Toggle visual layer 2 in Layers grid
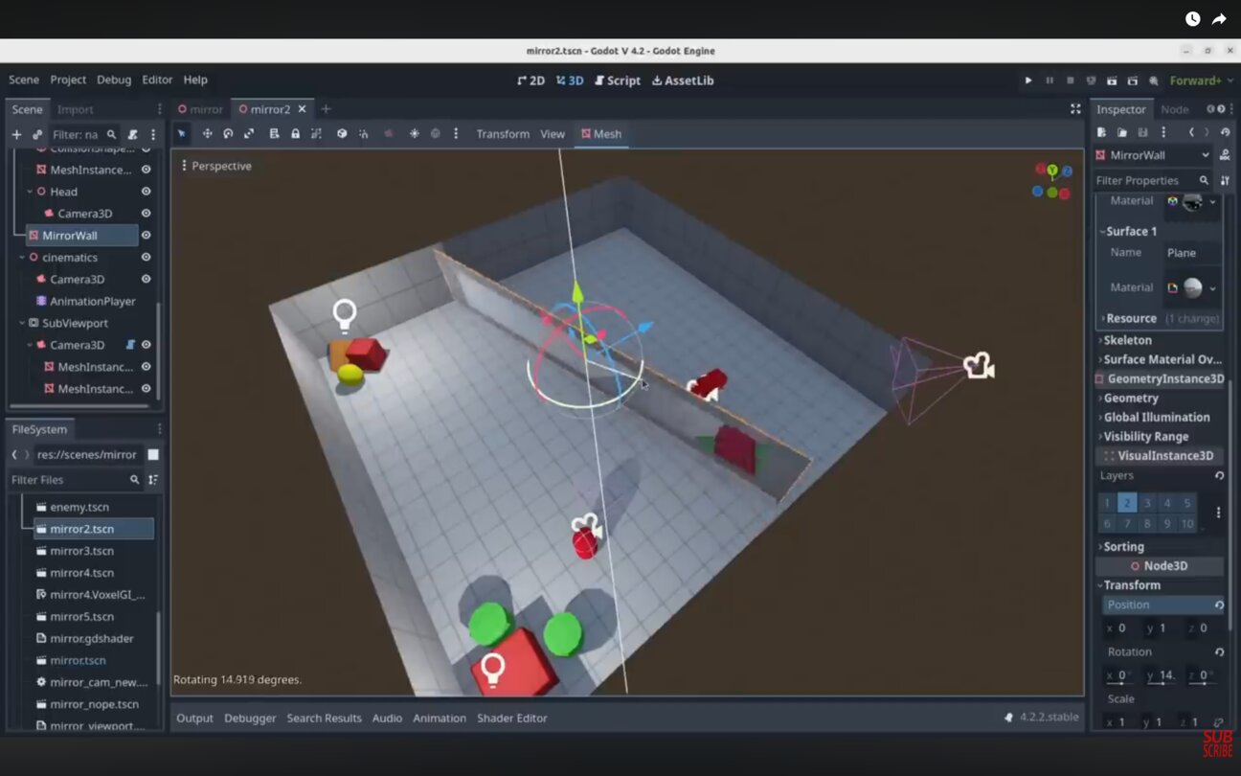This screenshot has height=776, width=1241. [x=1127, y=503]
